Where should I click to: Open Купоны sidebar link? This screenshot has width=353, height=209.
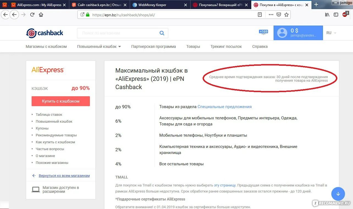tap(42, 128)
